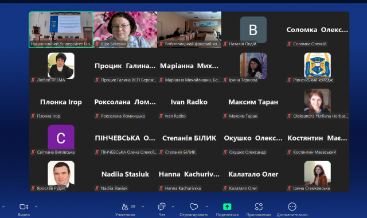This screenshot has width=367, height=218.
Task: Click the React heart icon
Action: click(x=194, y=207)
